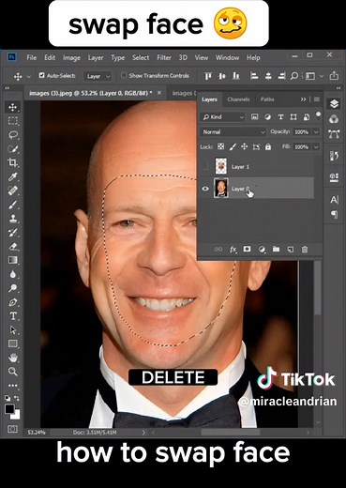Select the Dodge tool
Viewport: 346px width, 488px height.
(13, 288)
